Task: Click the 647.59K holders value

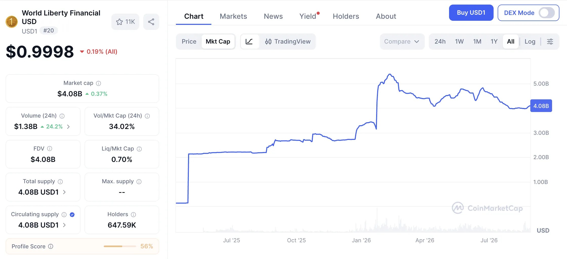Action: point(122,225)
